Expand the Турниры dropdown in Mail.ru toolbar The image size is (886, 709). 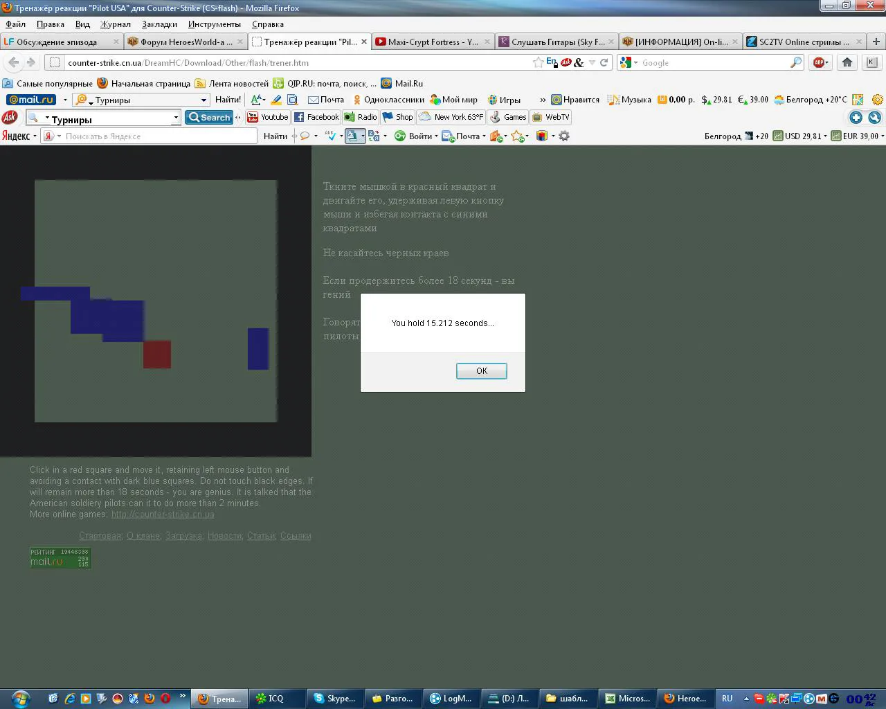tap(204, 100)
